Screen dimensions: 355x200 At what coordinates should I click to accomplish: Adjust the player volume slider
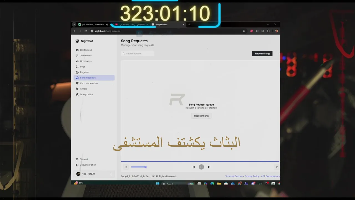138,167
